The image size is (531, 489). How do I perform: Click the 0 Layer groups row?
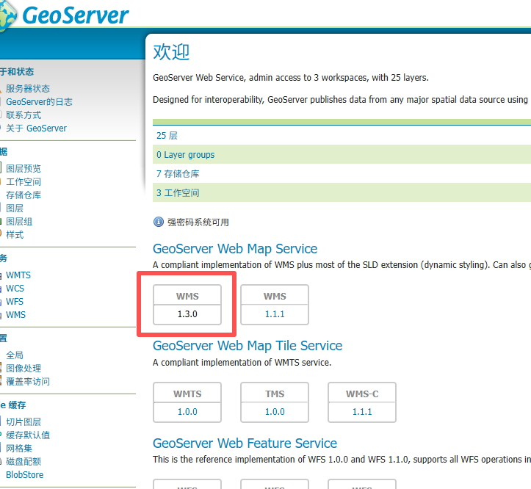342,154
